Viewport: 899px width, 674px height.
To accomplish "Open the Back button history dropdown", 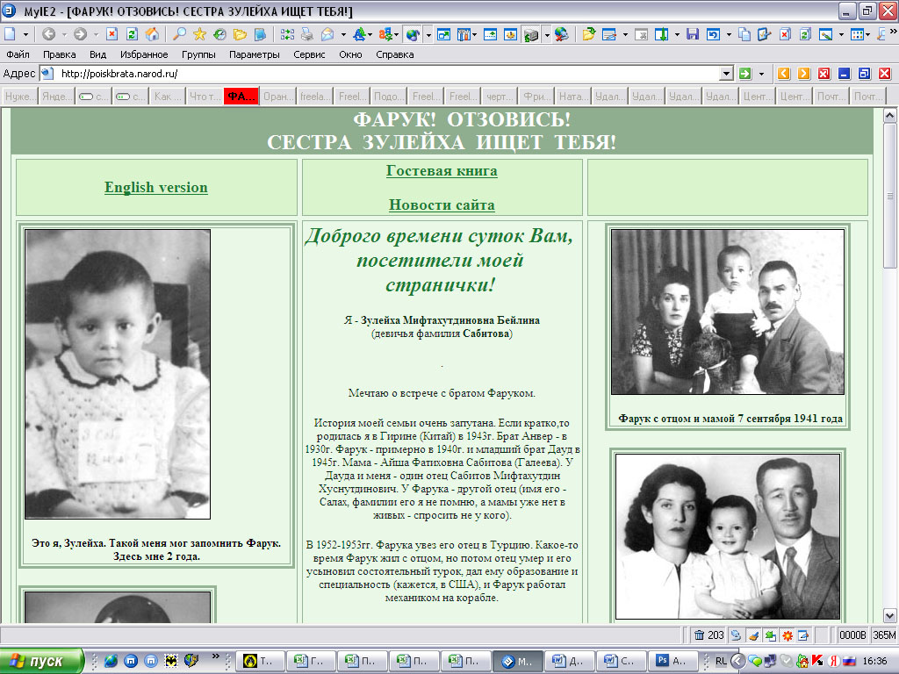I will pos(63,35).
